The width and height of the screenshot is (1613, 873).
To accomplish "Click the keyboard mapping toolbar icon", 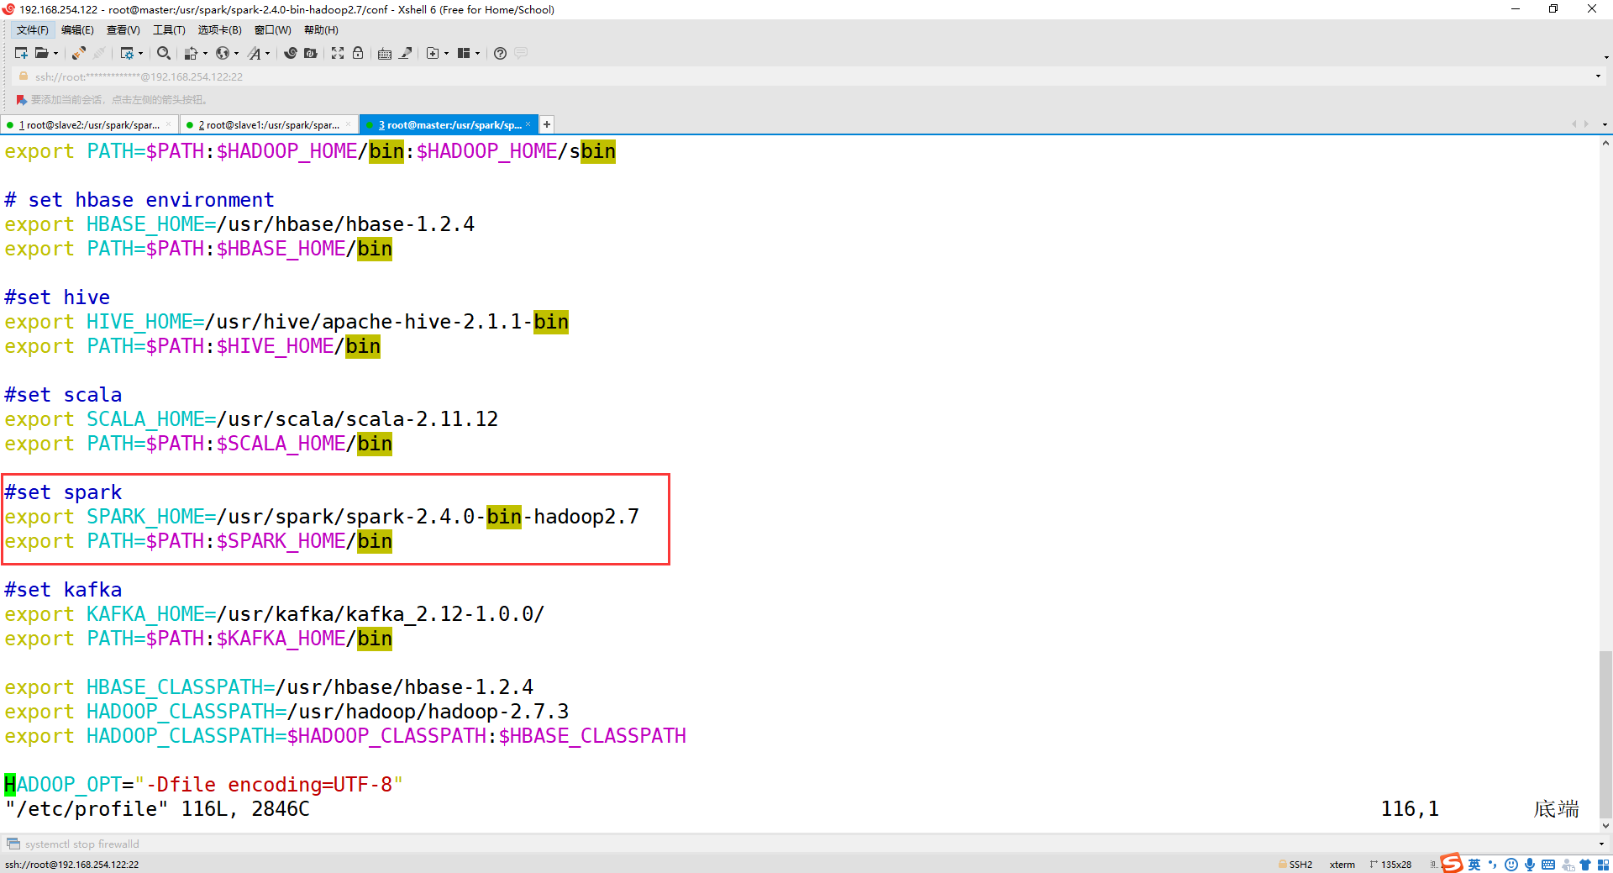I will click(x=385, y=53).
